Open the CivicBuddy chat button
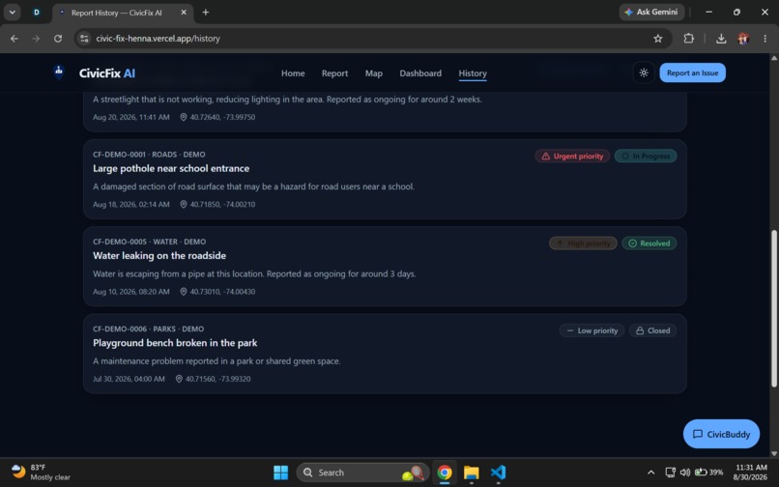 point(721,434)
